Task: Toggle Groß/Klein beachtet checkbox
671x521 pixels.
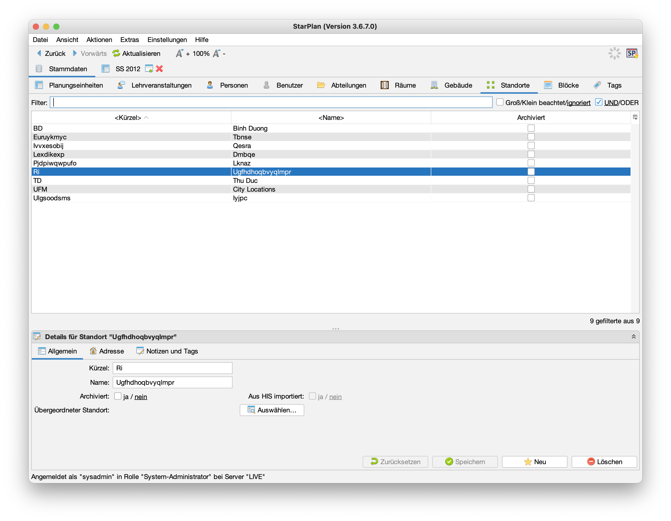Action: click(500, 102)
